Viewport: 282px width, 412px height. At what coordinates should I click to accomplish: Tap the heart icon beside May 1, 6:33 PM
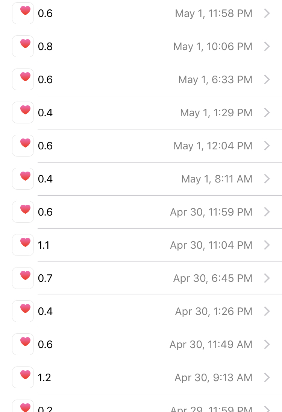tap(23, 79)
